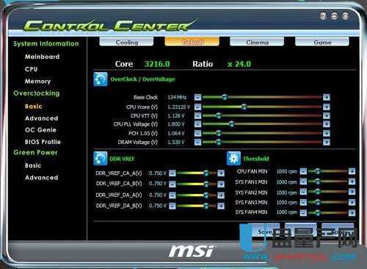Screen dimensions: 367x269
Task: Raise SYS FAN1 MIN rpm
Action: [352, 182]
